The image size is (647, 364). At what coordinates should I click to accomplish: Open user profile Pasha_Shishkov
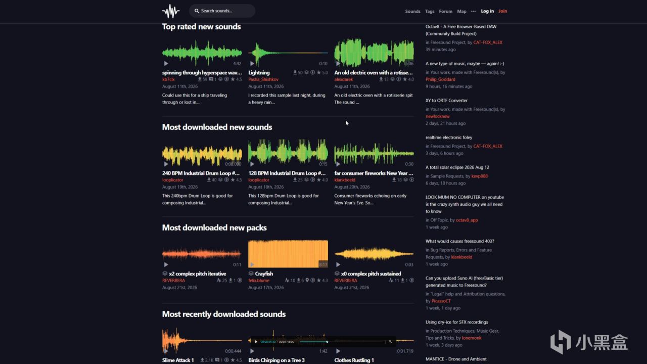point(263,79)
